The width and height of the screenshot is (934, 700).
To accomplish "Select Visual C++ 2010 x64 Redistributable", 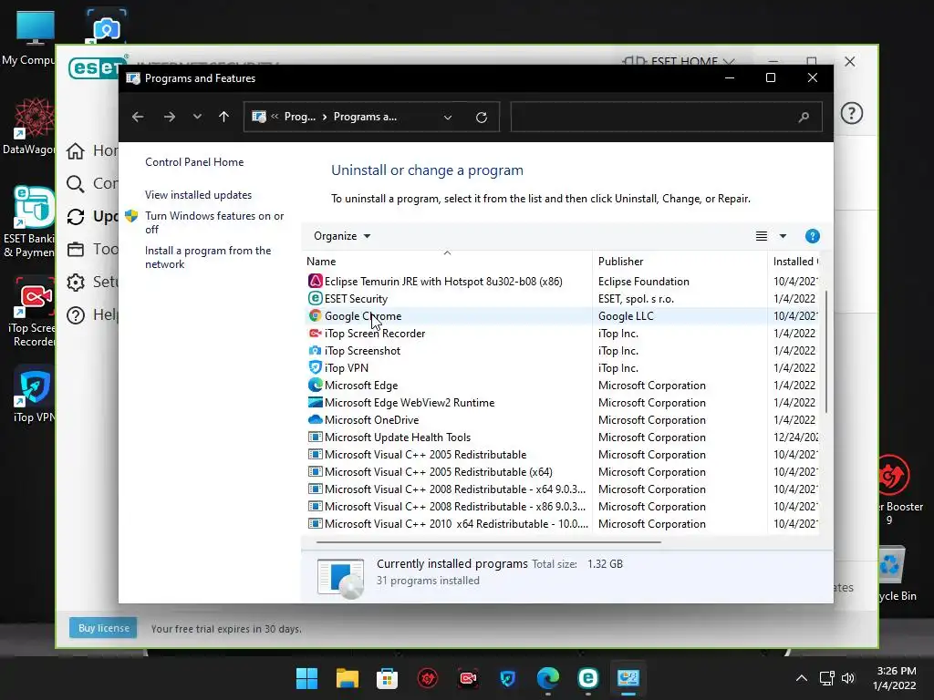I will click(456, 524).
